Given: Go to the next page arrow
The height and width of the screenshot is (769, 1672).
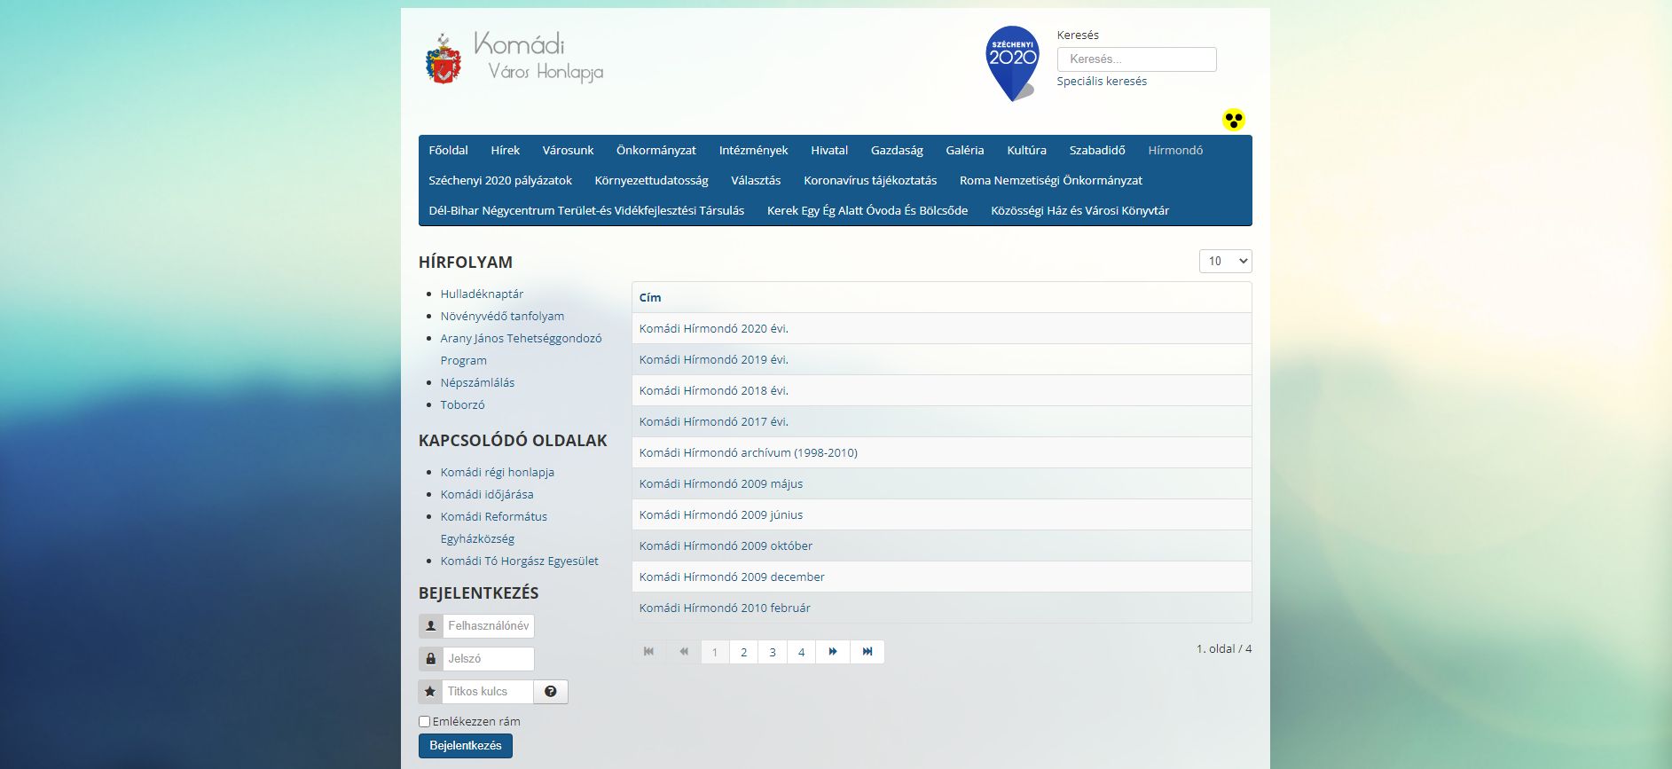Looking at the screenshot, I should pos(833,652).
